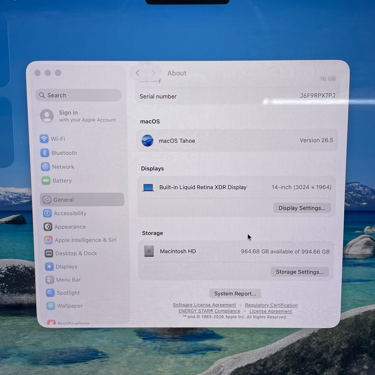Open the Software License Agreement link

(x=204, y=305)
